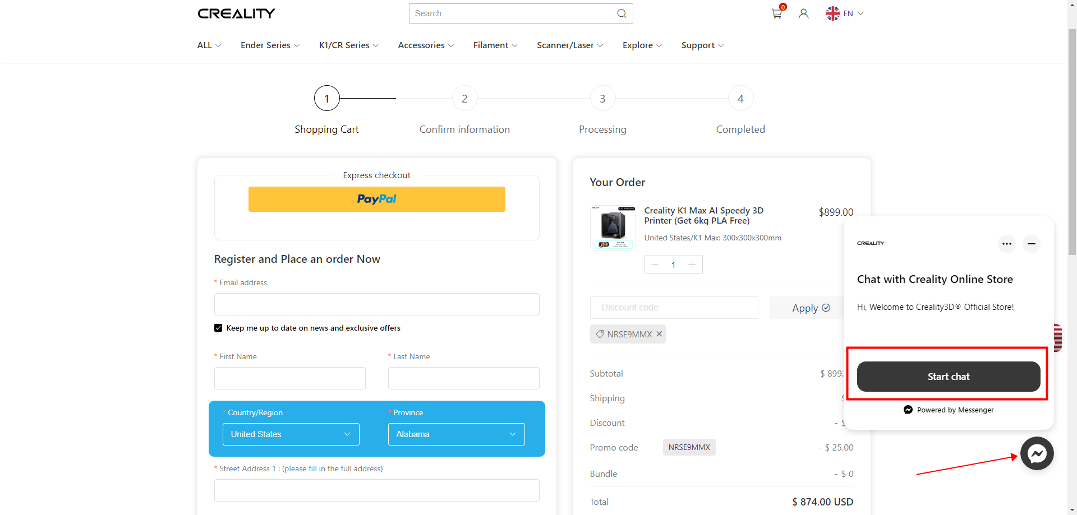Click the Discount code field
Screen dimensions: 1077x515
pyautogui.click(x=674, y=308)
